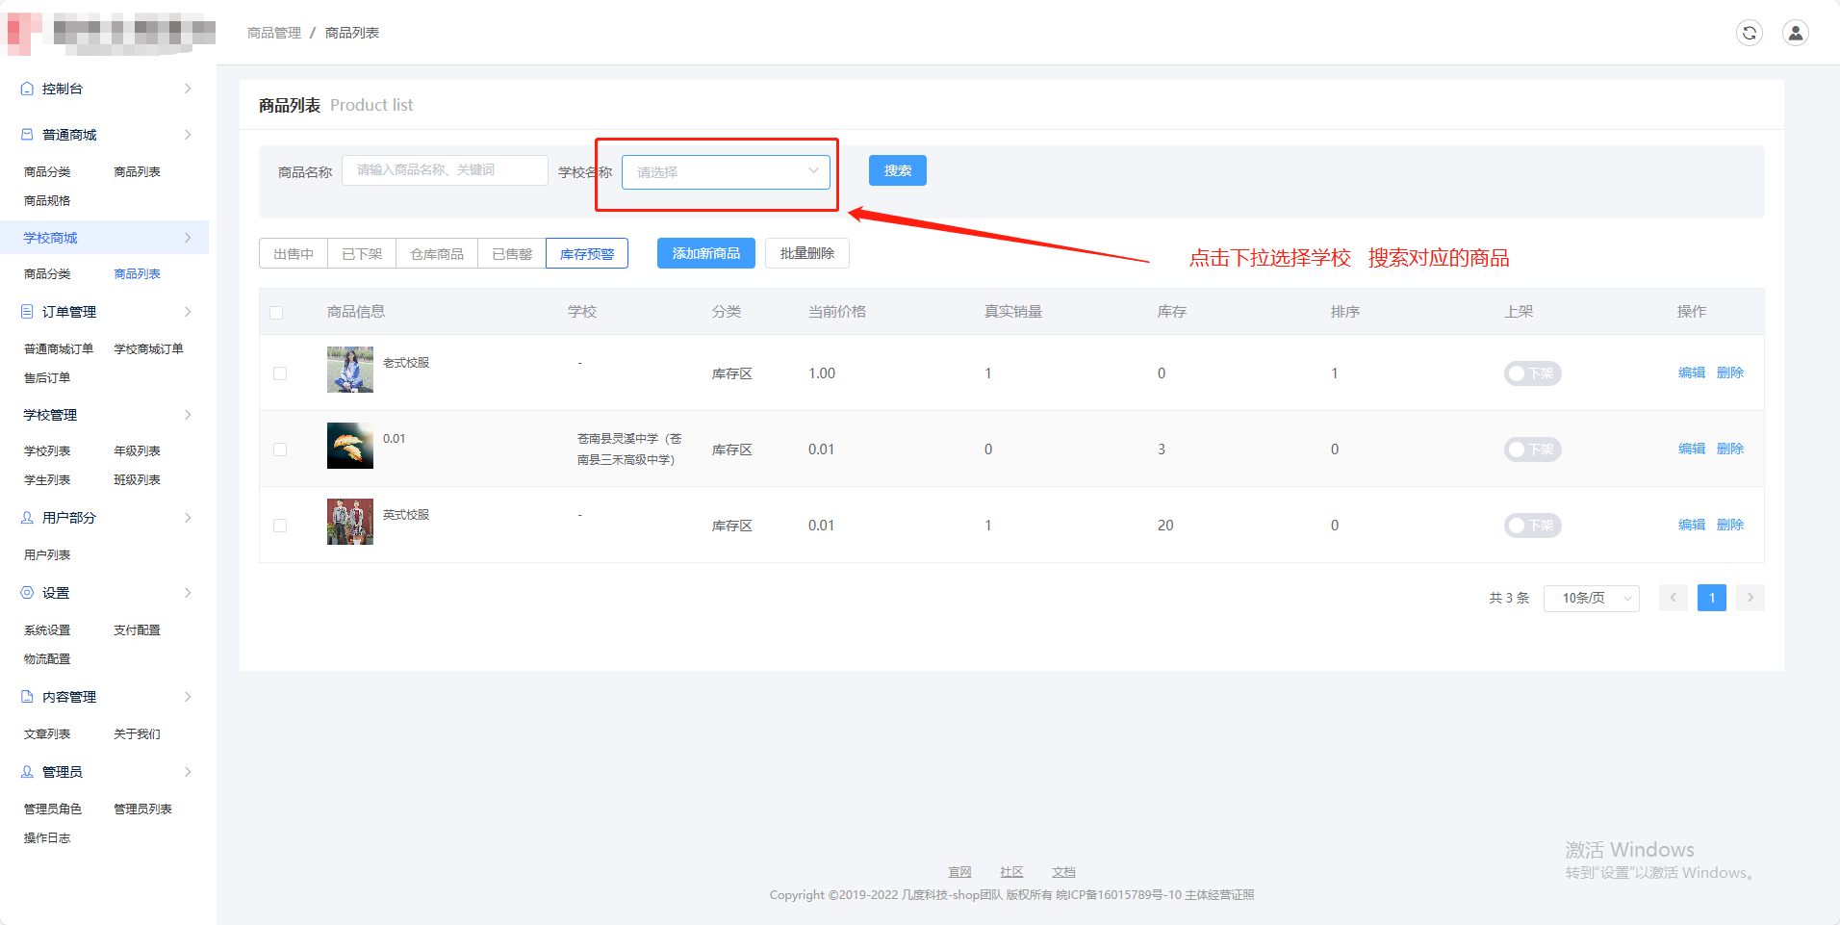
Task: Check the checkbox for 英式校服 row
Action: 280,526
